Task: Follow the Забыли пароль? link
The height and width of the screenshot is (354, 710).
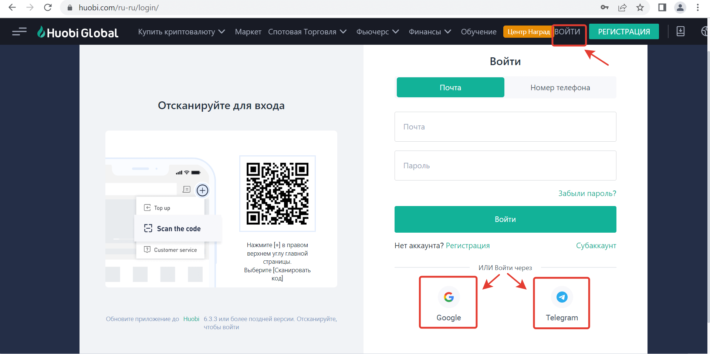Action: (587, 193)
